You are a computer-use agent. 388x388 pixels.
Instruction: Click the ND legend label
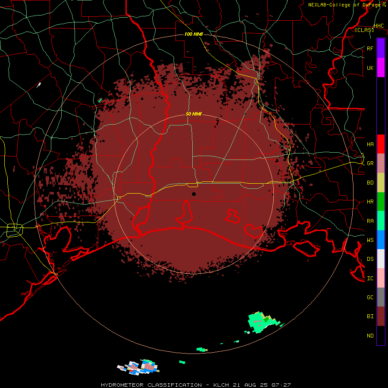coord(370,335)
